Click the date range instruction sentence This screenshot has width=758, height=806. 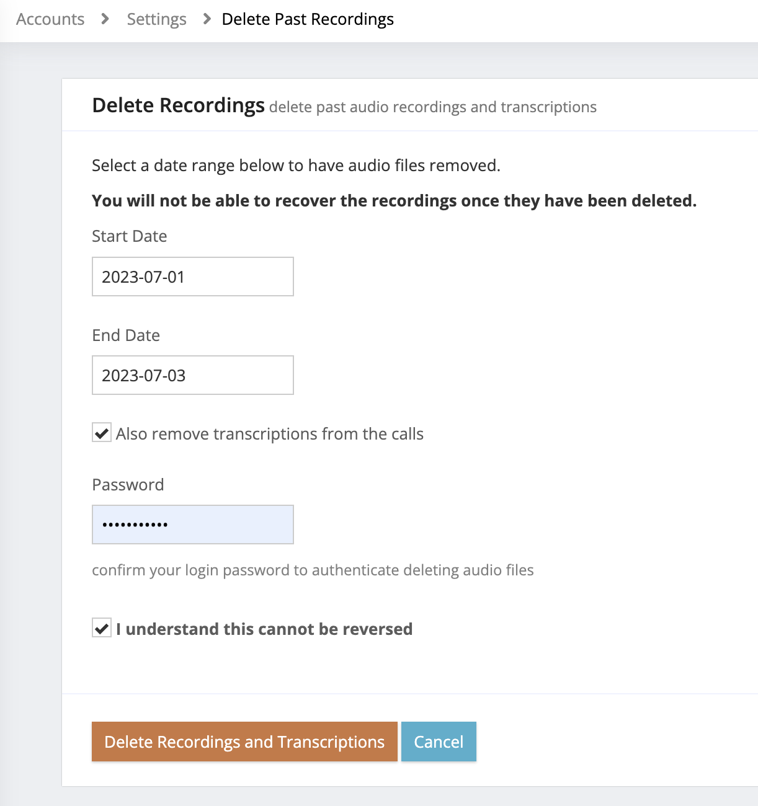297,165
